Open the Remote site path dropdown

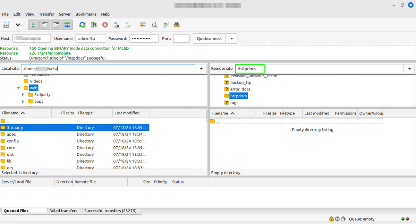pos(409,69)
